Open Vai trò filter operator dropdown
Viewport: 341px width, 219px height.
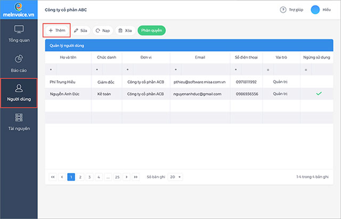click(268, 70)
